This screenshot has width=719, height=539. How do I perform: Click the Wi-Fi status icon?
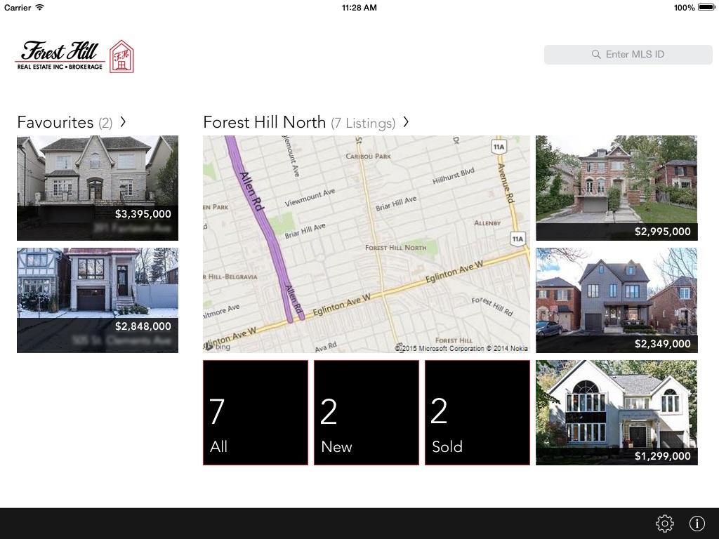coord(40,7)
